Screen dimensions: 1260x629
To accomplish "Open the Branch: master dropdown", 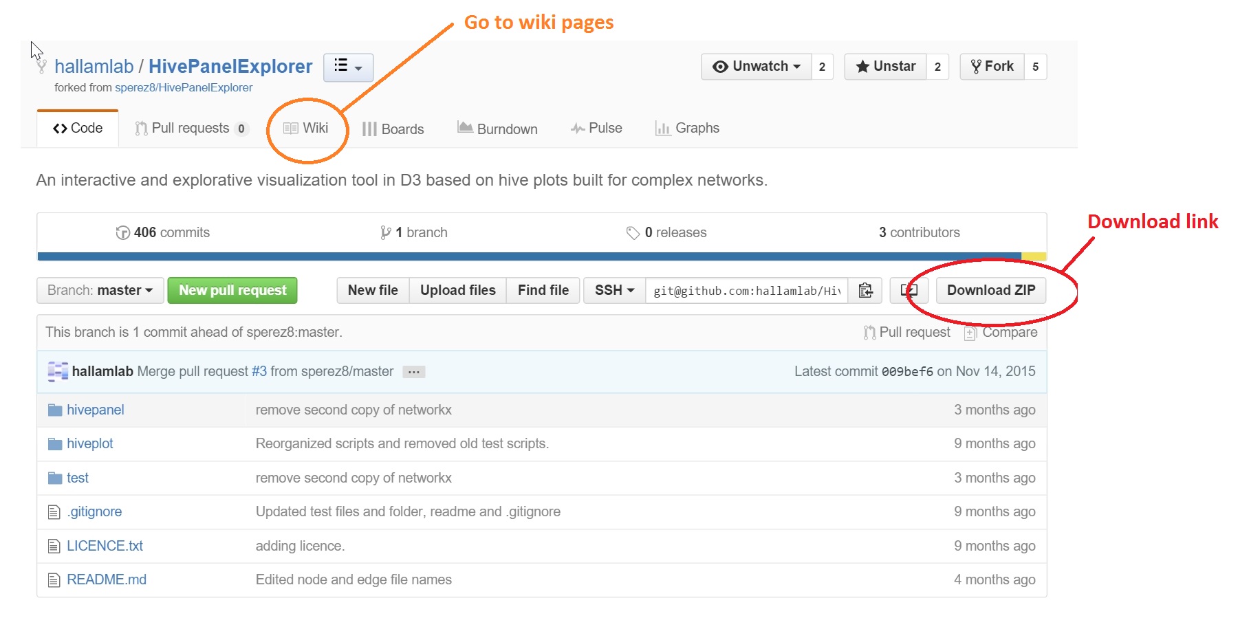I will coord(100,291).
